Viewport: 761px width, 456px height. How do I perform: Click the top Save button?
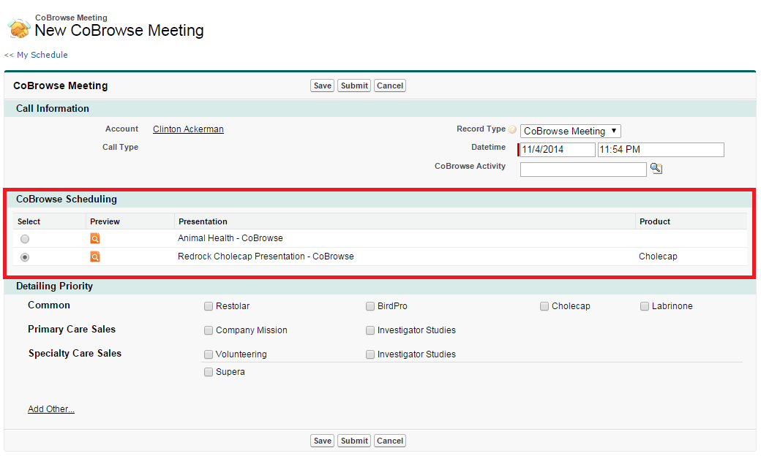[322, 85]
